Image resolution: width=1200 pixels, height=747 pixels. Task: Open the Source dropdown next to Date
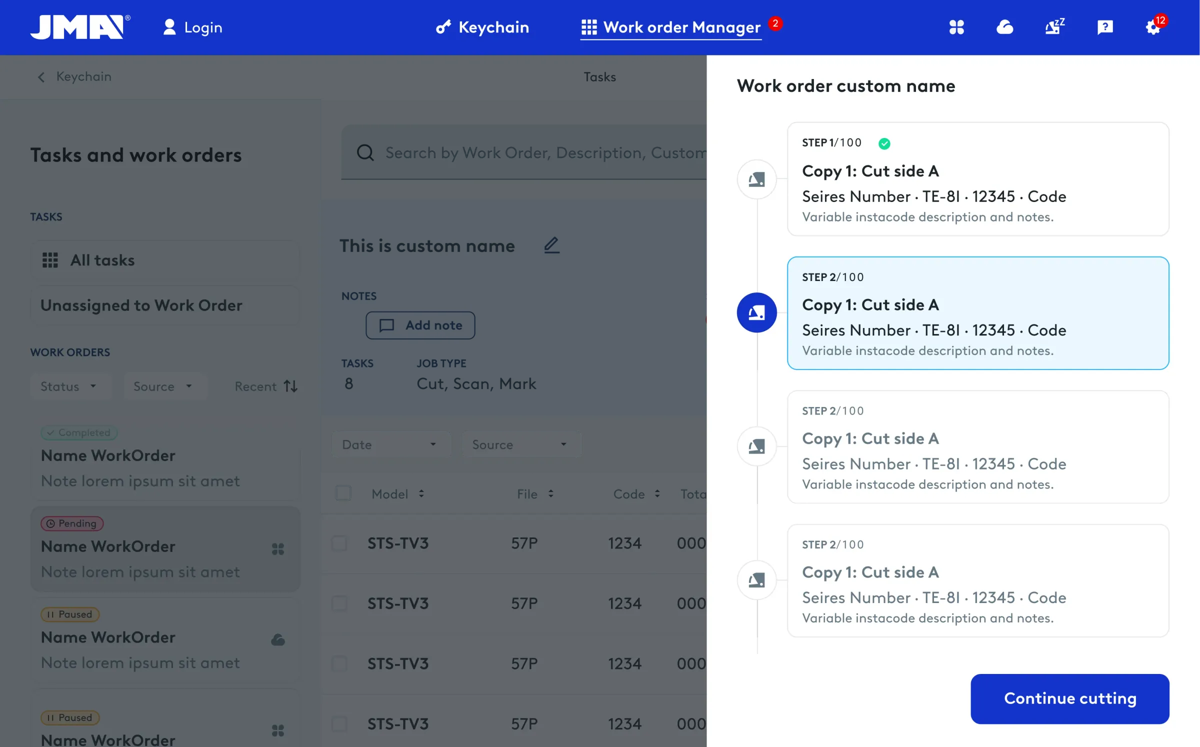point(521,444)
